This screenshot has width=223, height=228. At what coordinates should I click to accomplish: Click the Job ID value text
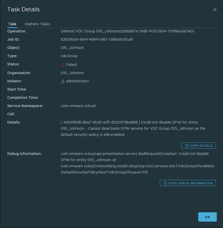pyautogui.click(x=97, y=39)
